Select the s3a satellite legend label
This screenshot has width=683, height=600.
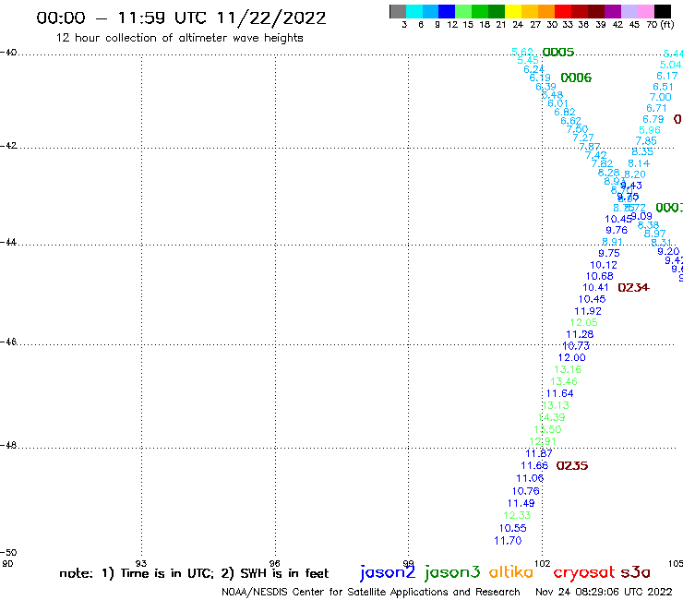pyautogui.click(x=635, y=572)
